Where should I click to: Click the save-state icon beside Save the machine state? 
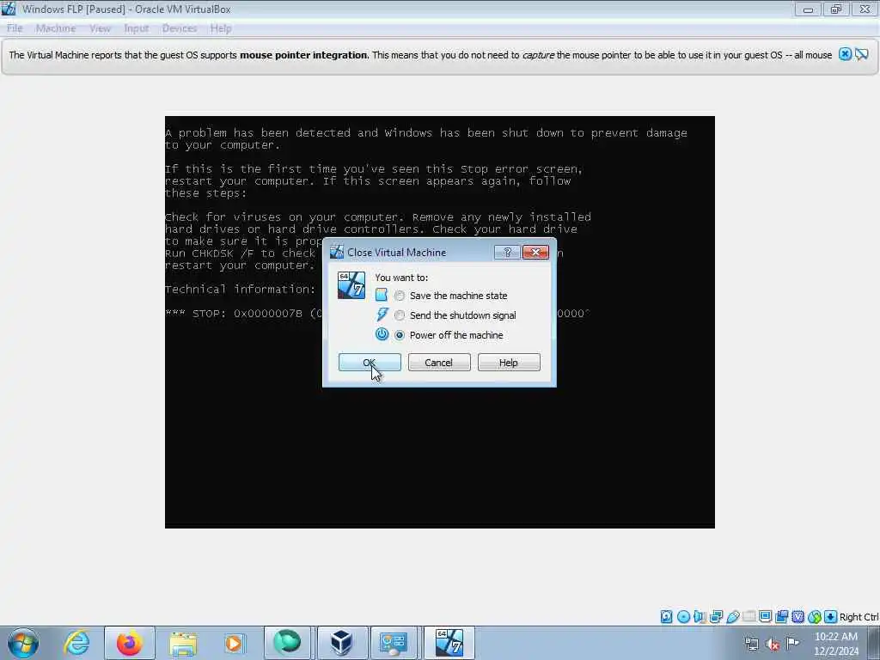pyautogui.click(x=381, y=296)
